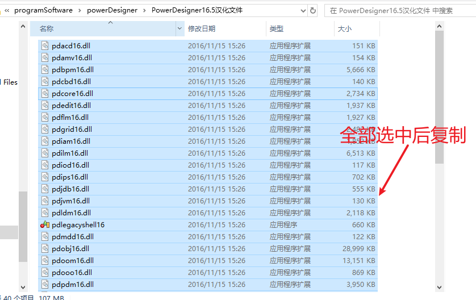
Task: Click the pdamv16.dll file icon
Action: [x=45, y=58]
